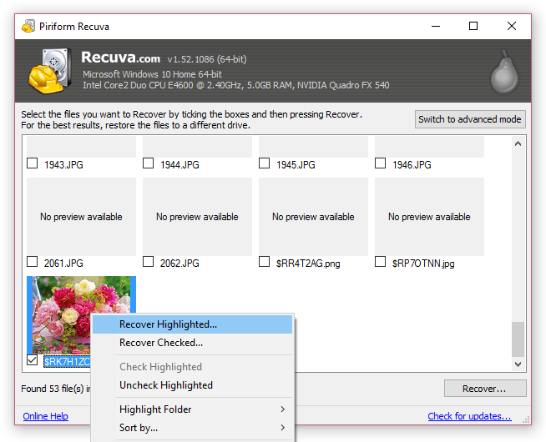Tick the checkbox for 1943.JPG
546x442 pixels.
pyautogui.click(x=32, y=163)
